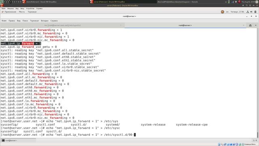The height and width of the screenshot is (146, 259).
Task: Select the root@server:~ terminal tab
Action: click(x=185, y=25)
